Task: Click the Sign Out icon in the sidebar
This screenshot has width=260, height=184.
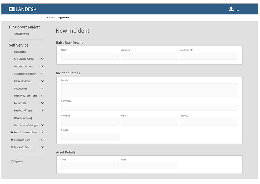Action: [x=12, y=161]
